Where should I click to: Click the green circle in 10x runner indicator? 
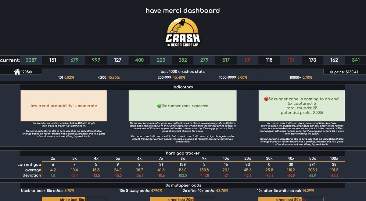[x=159, y=106]
